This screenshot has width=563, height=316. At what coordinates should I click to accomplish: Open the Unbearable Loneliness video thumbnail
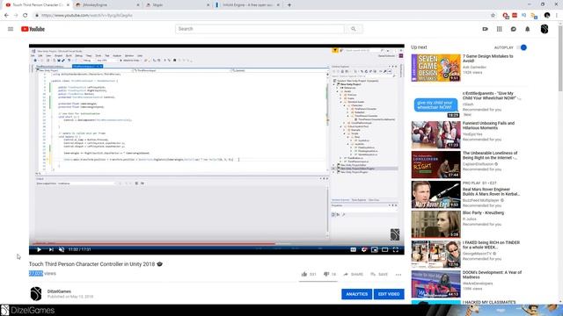[436, 164]
